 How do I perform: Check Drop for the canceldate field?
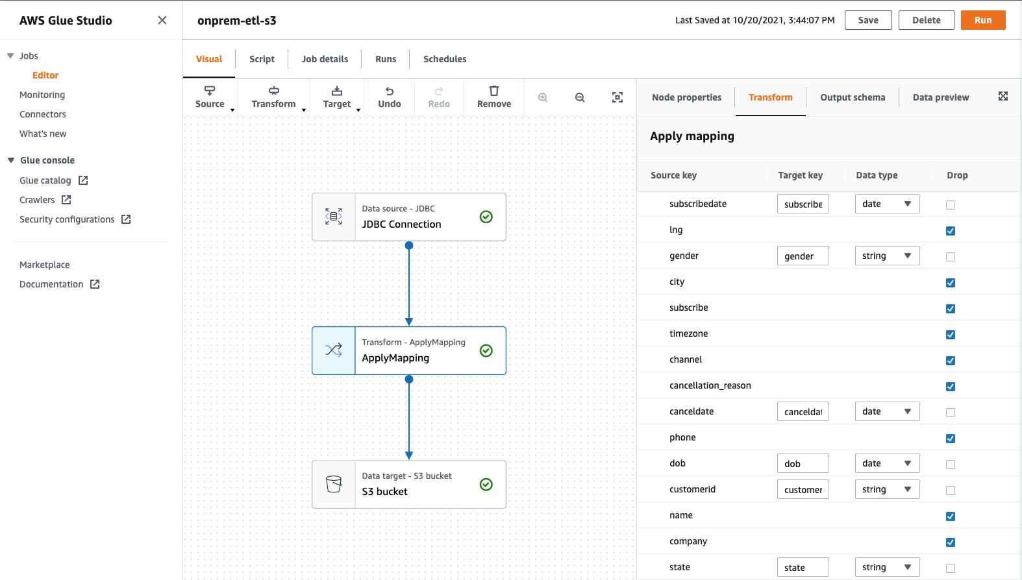tap(951, 413)
